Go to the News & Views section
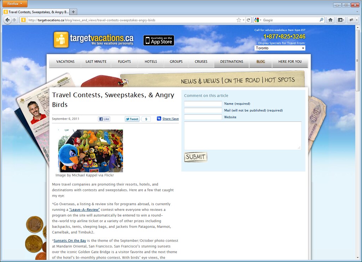362x262 pixels. 200,81
